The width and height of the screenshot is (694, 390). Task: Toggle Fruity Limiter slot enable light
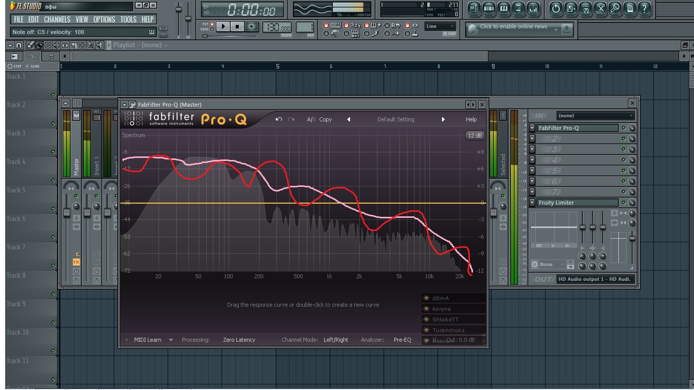[624, 203]
